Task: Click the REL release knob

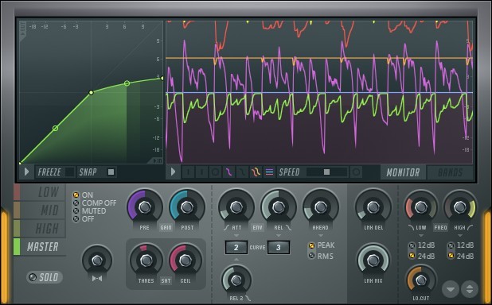Action: (x=279, y=207)
